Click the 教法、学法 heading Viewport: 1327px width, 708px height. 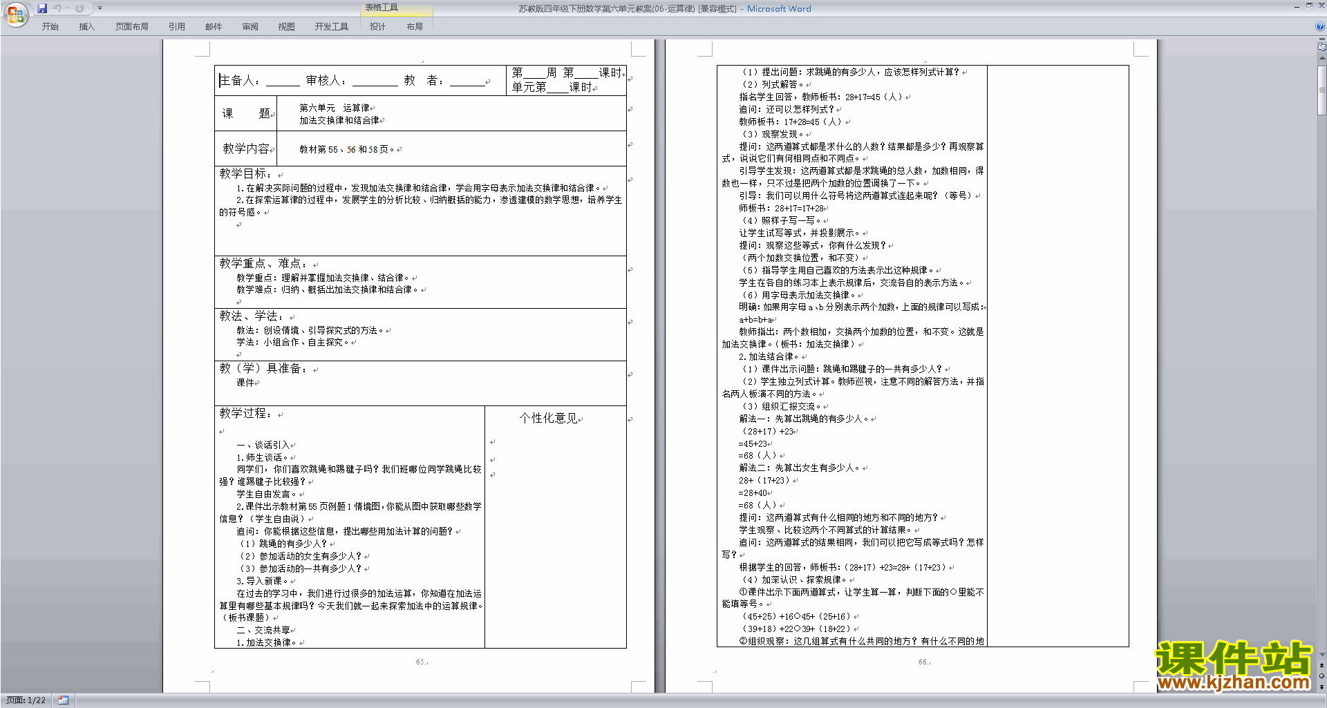(x=251, y=316)
